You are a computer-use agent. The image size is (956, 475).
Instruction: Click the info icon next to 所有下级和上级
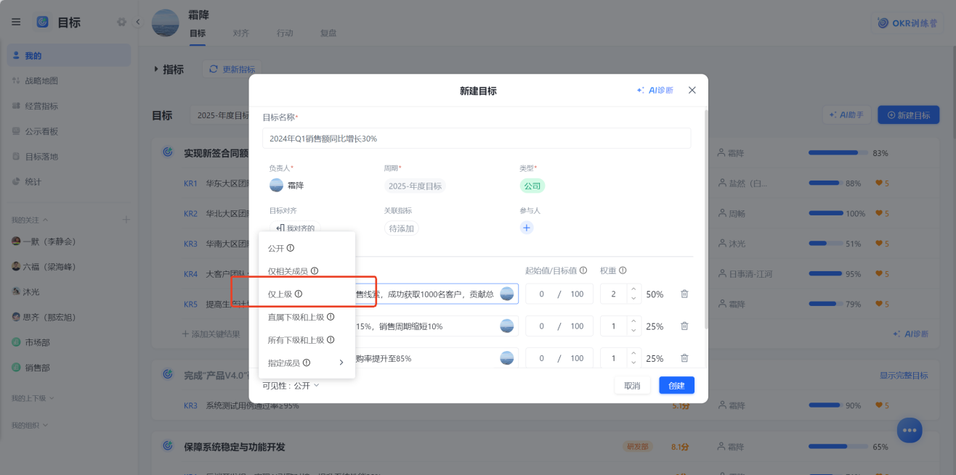coord(331,339)
